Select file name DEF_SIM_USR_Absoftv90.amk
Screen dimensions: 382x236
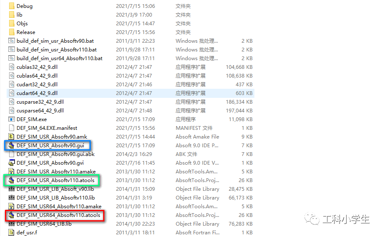[52, 137]
